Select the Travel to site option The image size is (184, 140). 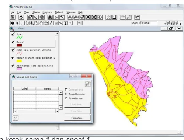[x=66, y=98]
